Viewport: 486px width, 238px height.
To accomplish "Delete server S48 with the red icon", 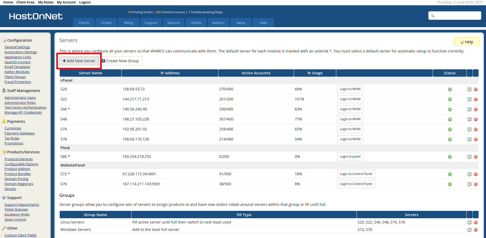I will (476, 119).
